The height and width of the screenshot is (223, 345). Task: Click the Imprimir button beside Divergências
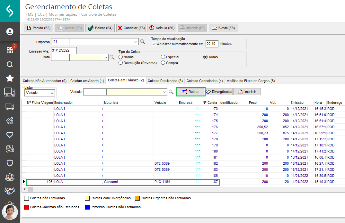pyautogui.click(x=247, y=92)
